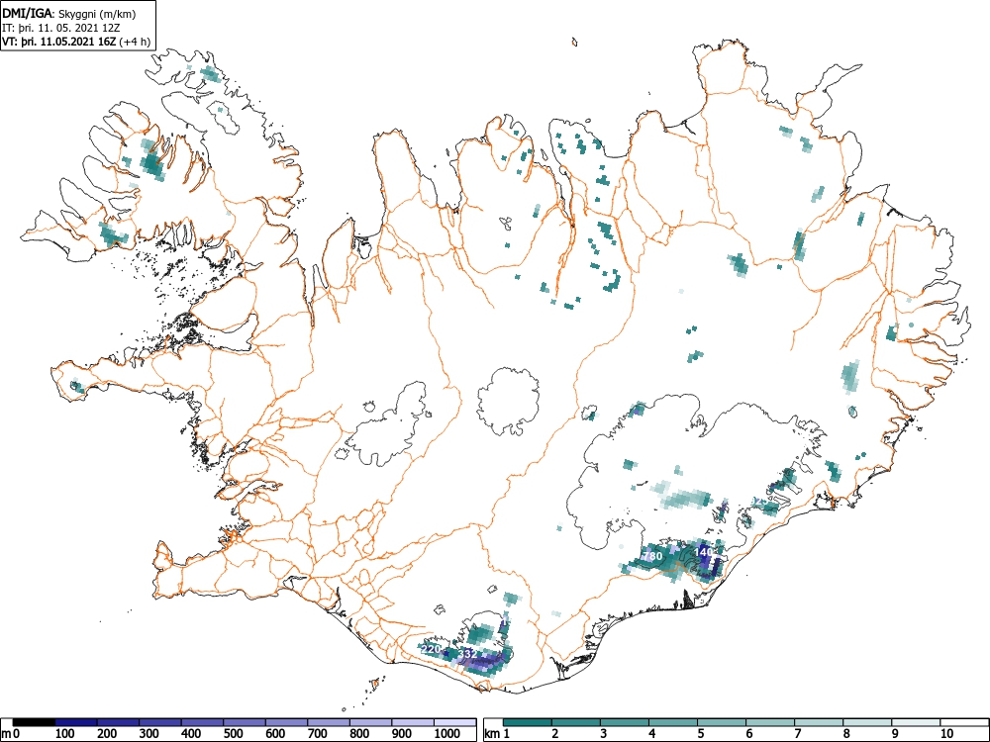Click the 'km' unit label in the kilometer legend
The image size is (990, 742).
click(492, 734)
